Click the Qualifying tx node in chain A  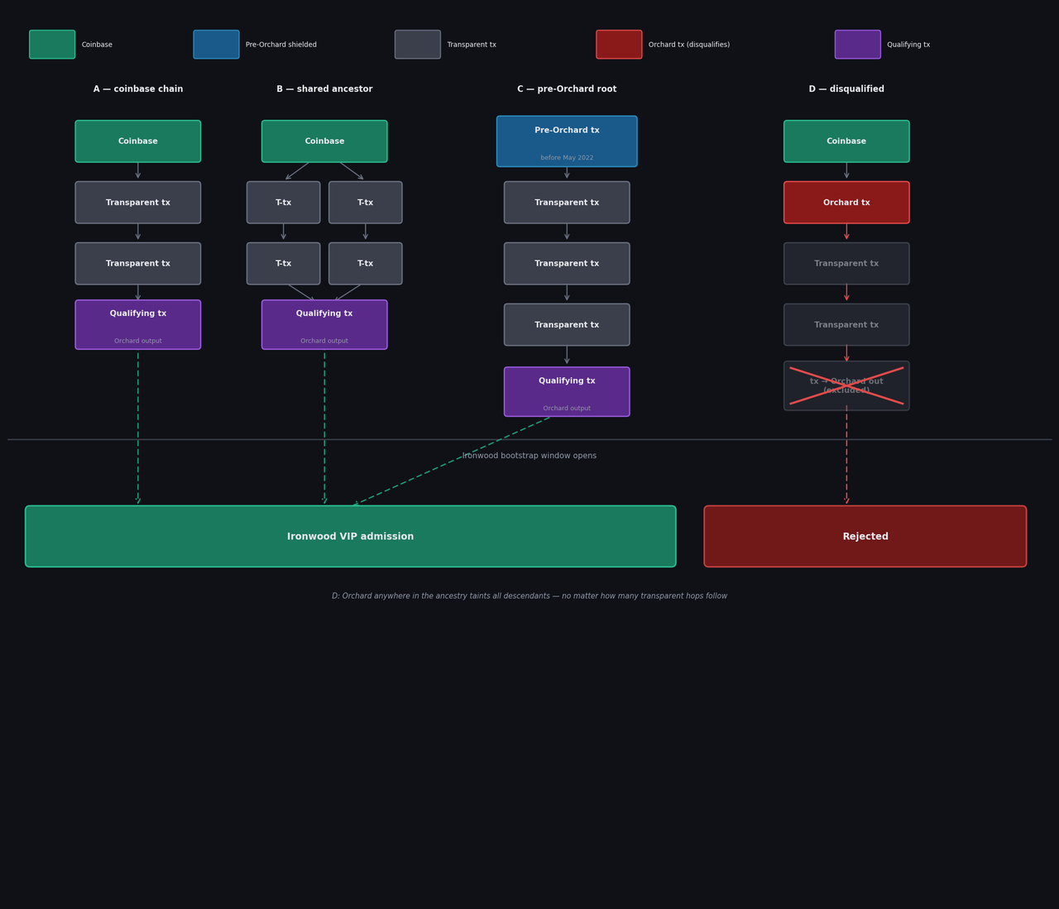click(138, 324)
